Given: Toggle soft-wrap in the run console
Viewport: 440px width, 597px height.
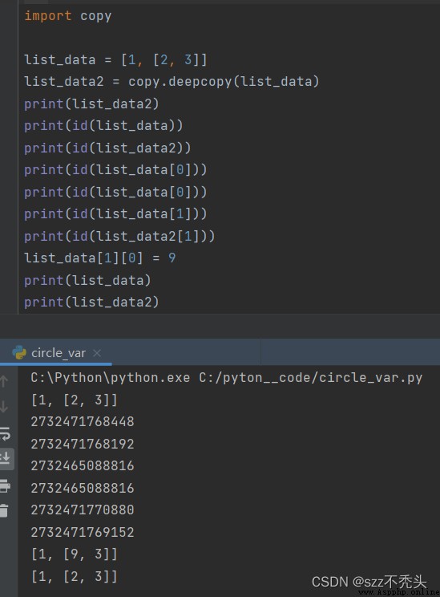Looking at the screenshot, I should 5,433.
